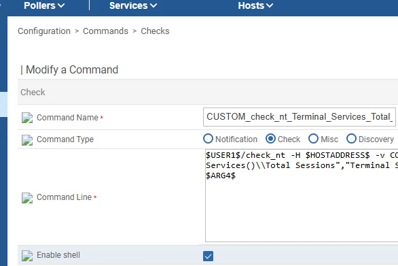Click the highlighted left sidebar item
Viewport: 398px width, 266px height.
pyautogui.click(x=3, y=104)
